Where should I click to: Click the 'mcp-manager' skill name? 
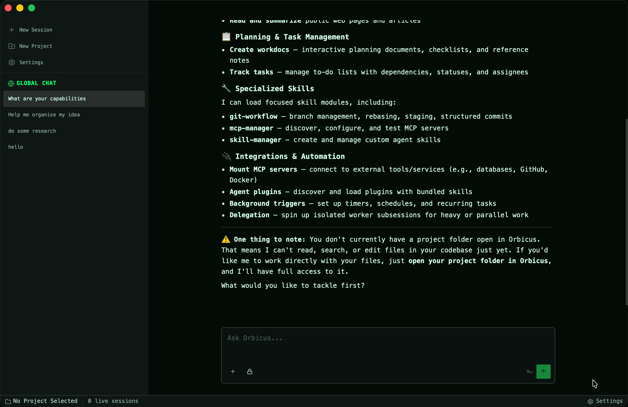251,128
